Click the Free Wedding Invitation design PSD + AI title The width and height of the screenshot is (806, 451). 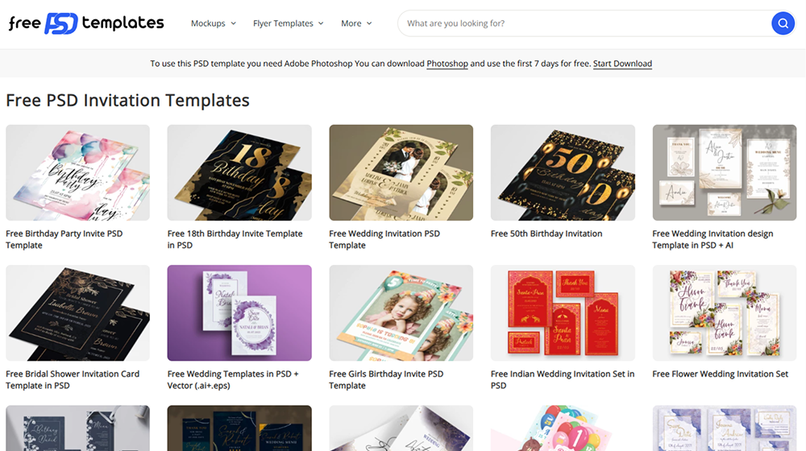point(713,239)
